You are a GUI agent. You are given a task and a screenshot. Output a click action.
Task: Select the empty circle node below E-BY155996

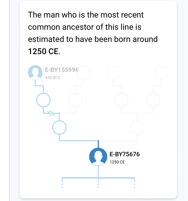43,100
